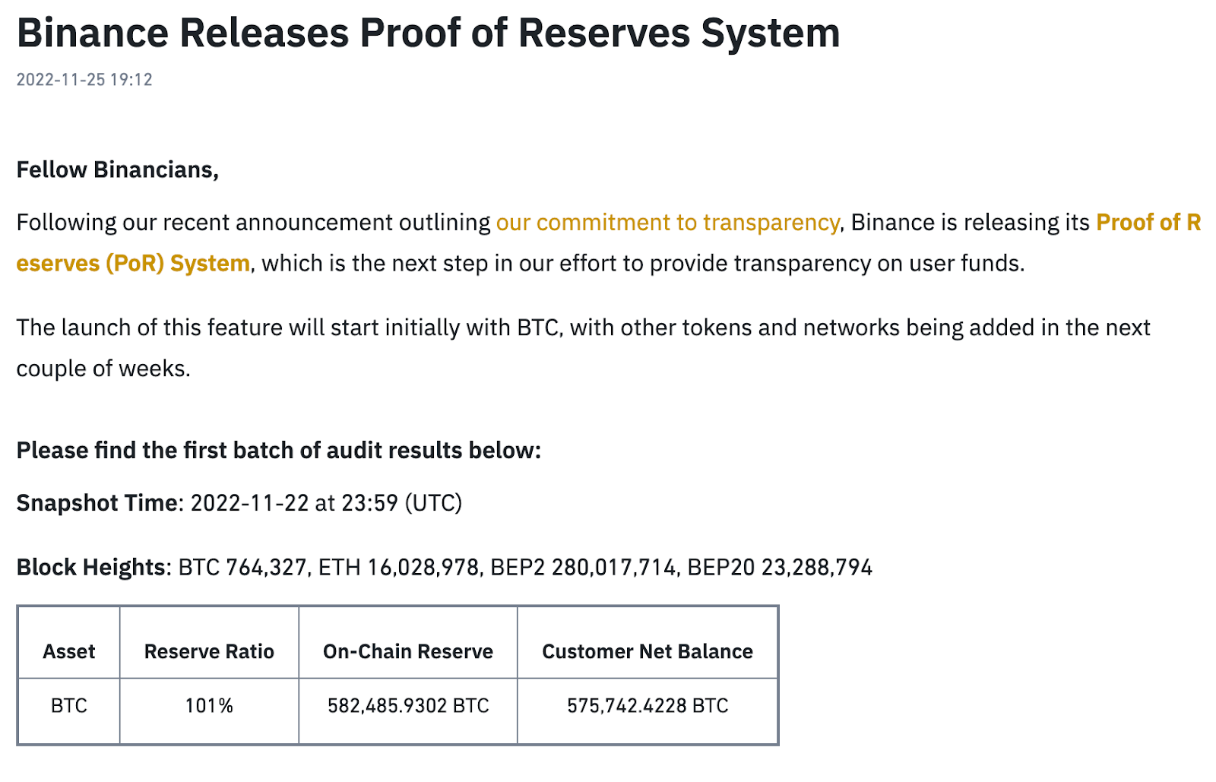The height and width of the screenshot is (782, 1216).
Task: Click the 'couple of weeks.' paragraph text
Action: click(x=103, y=369)
